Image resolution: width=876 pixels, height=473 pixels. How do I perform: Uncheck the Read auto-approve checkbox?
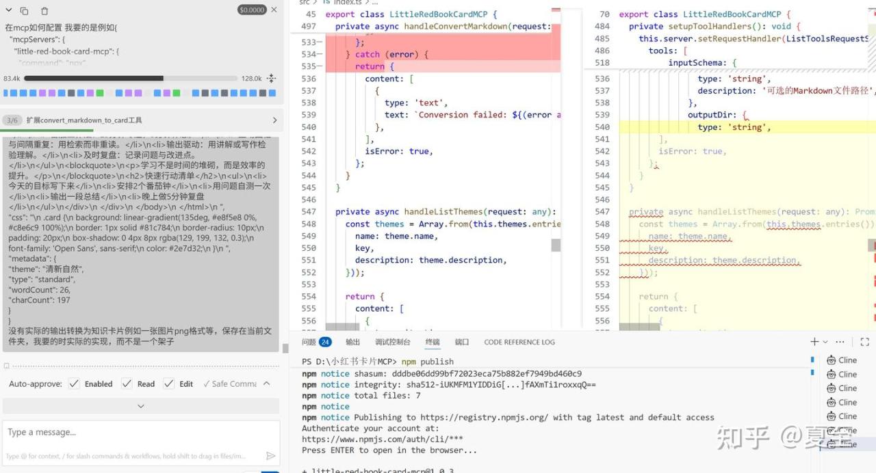pos(127,384)
